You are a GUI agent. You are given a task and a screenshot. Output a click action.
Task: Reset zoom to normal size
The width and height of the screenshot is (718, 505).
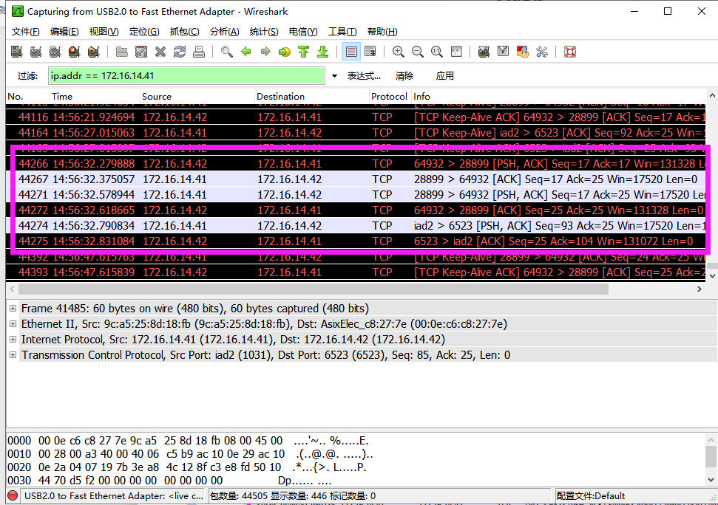pos(437,52)
